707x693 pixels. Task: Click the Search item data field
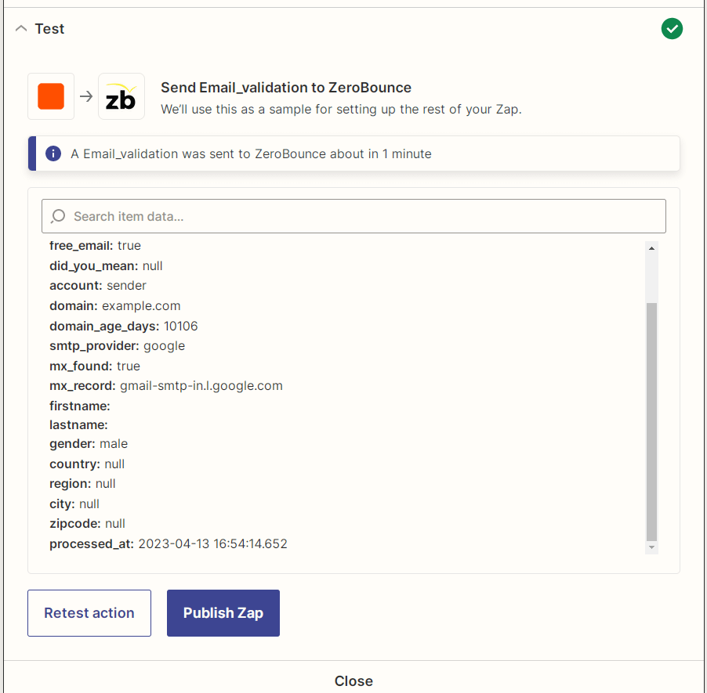[353, 215]
